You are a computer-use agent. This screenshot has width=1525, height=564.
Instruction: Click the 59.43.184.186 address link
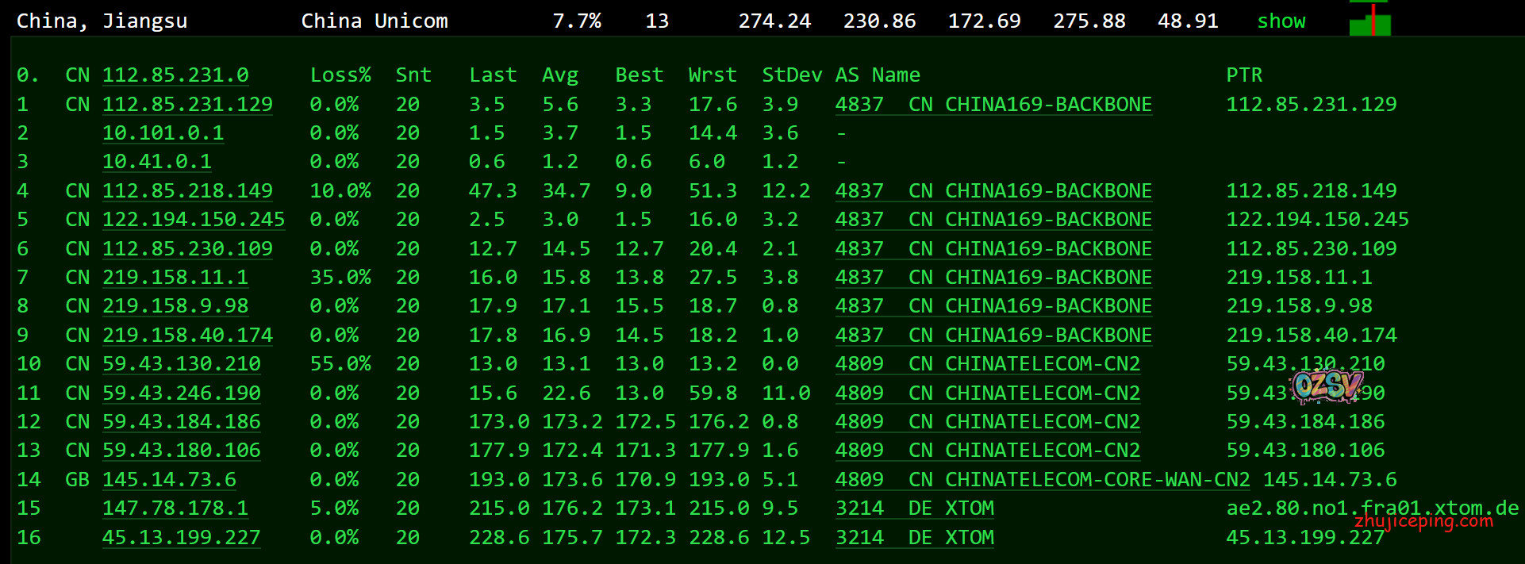click(x=182, y=422)
